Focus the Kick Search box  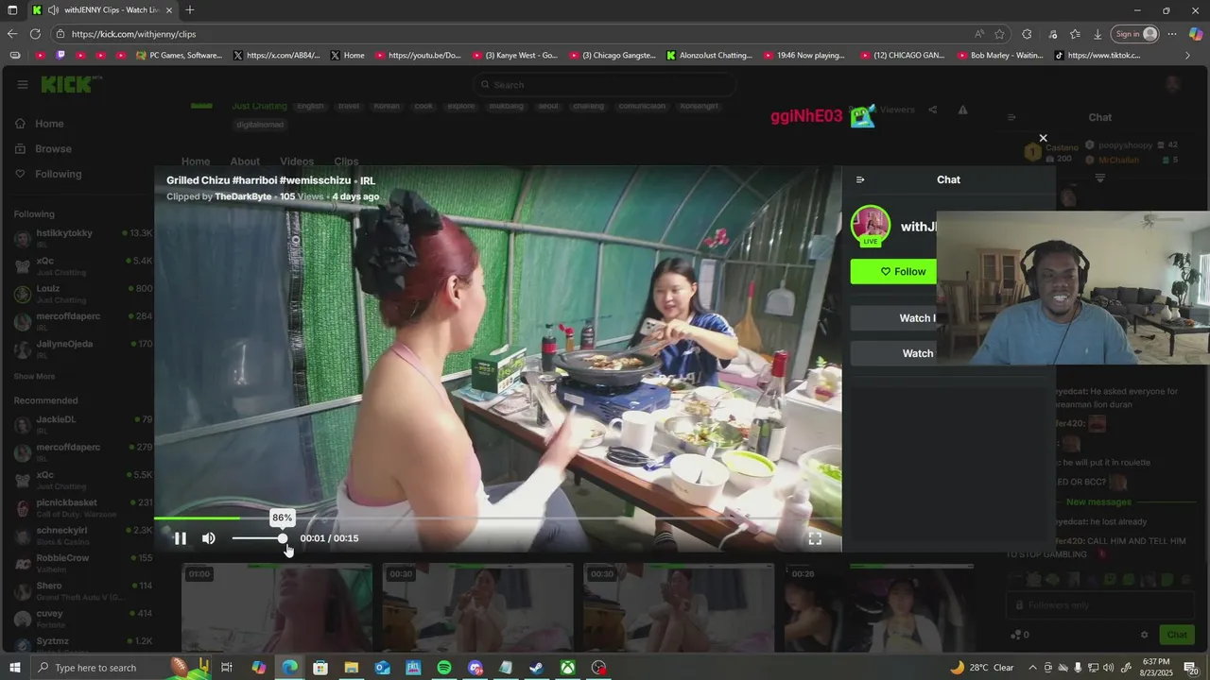pos(605,84)
